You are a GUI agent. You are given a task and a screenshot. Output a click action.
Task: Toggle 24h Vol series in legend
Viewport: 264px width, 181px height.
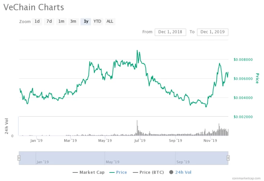(180, 172)
